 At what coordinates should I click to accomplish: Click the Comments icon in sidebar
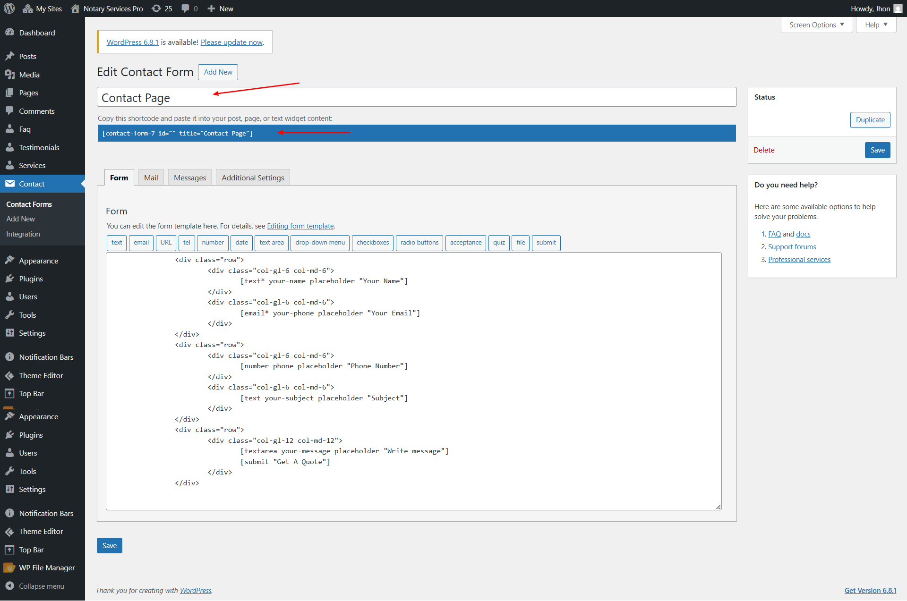(x=9, y=111)
